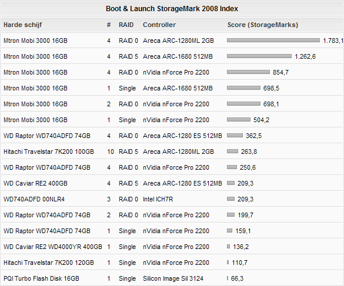
Task: Click the 'Silicon Image Sil 3124' controller cell
Action: pyautogui.click(x=173, y=278)
